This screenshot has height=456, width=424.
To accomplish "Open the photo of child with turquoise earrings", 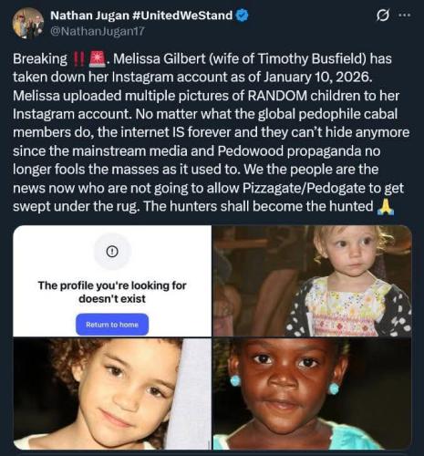I will click(x=313, y=394).
